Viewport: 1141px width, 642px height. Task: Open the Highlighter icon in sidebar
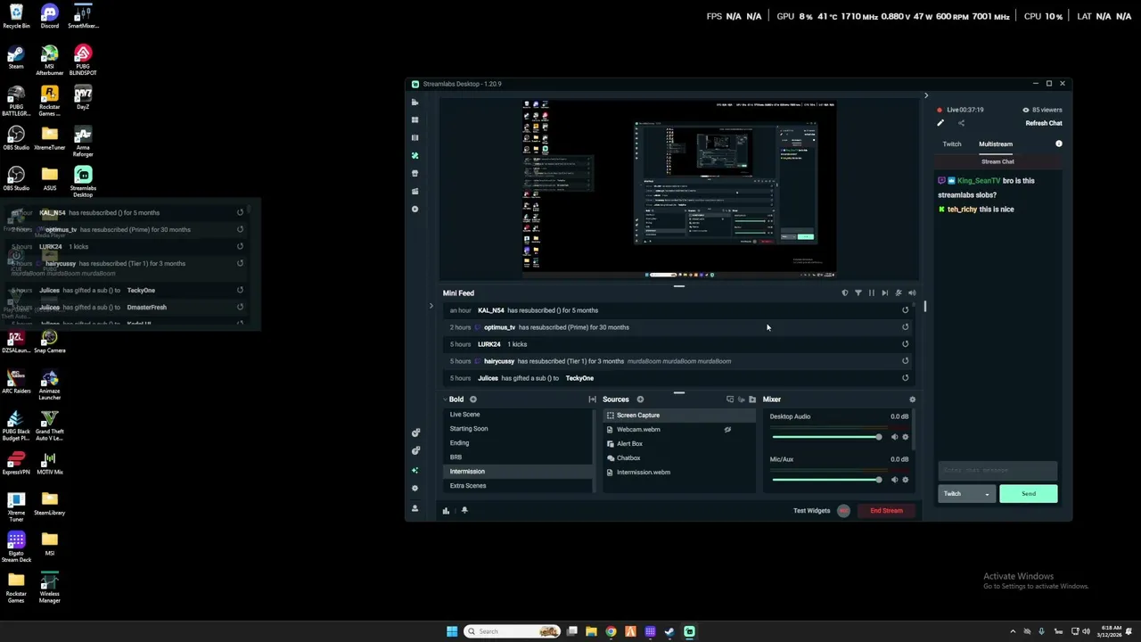pyautogui.click(x=415, y=192)
